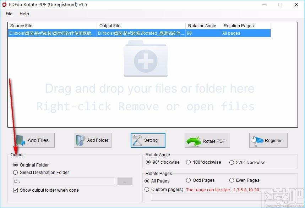
Task: Choose Odd Pages rotation option
Action: tap(189, 180)
